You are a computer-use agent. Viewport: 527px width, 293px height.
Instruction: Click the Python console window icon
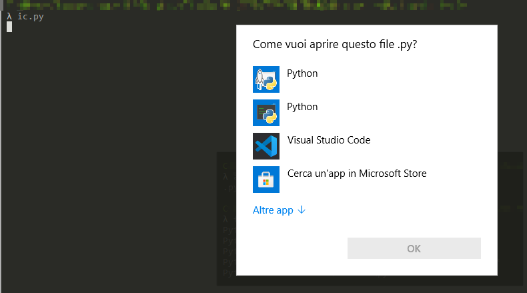coord(266,113)
